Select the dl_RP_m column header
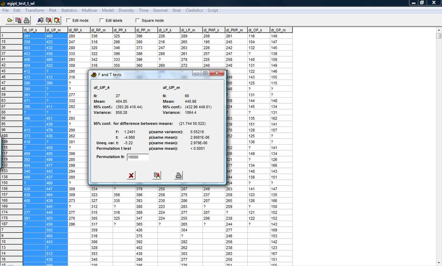The width and height of the screenshot is (442, 266). tap(102, 30)
